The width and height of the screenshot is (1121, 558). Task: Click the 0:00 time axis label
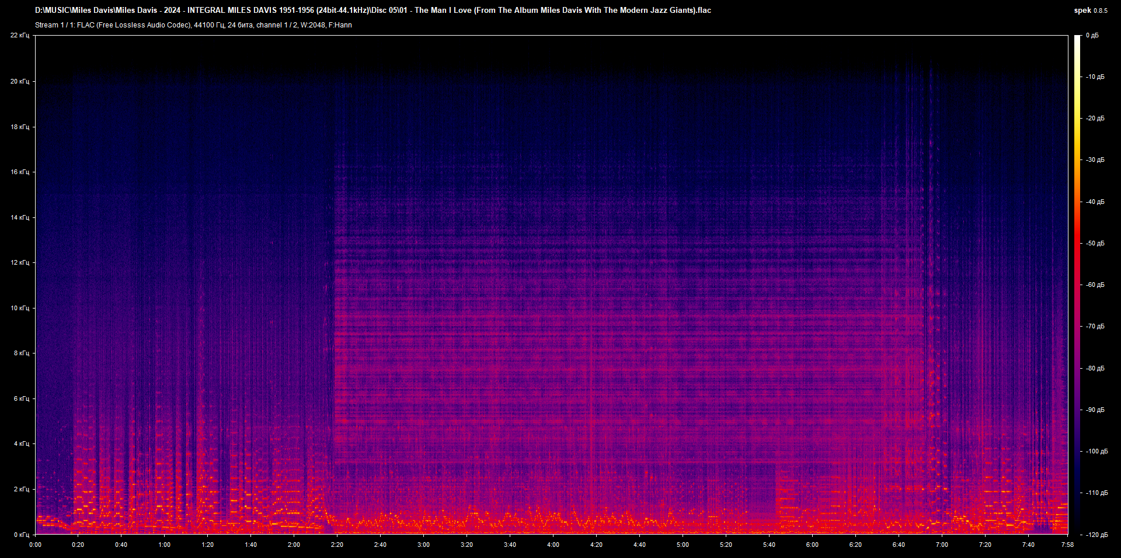(x=35, y=545)
